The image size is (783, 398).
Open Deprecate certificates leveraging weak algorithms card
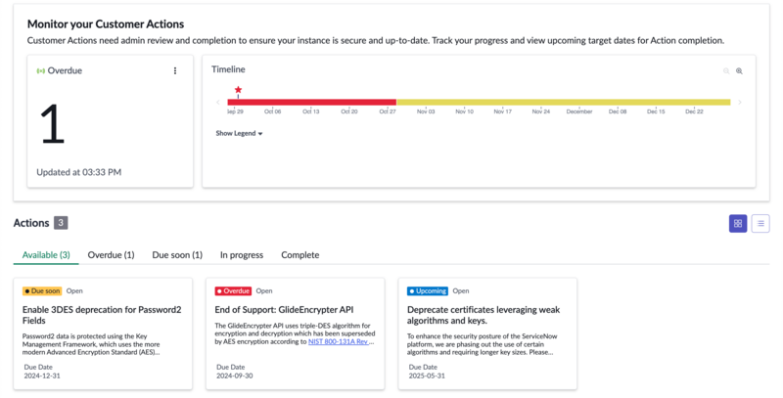(487, 333)
